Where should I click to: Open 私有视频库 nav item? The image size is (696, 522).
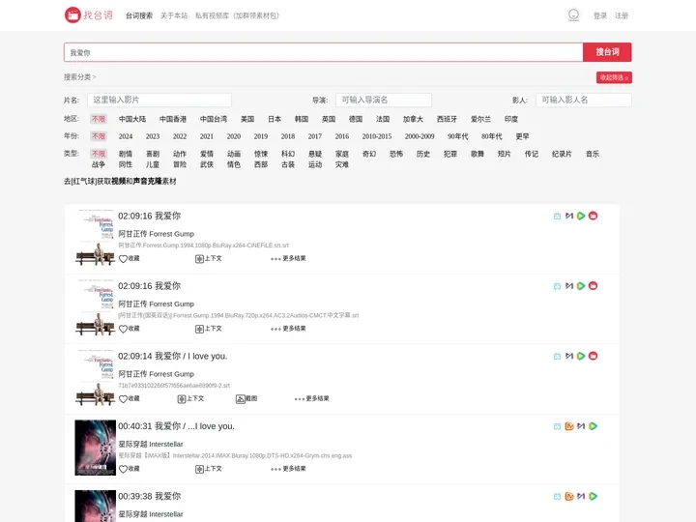point(238,15)
